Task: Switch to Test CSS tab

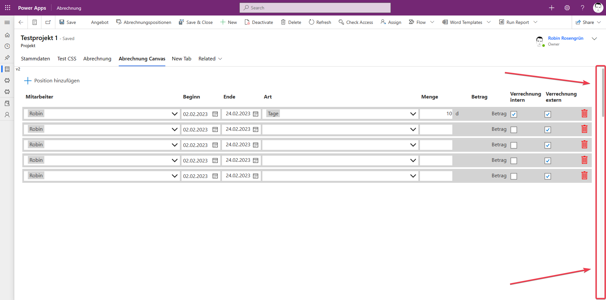Action: 67,59
